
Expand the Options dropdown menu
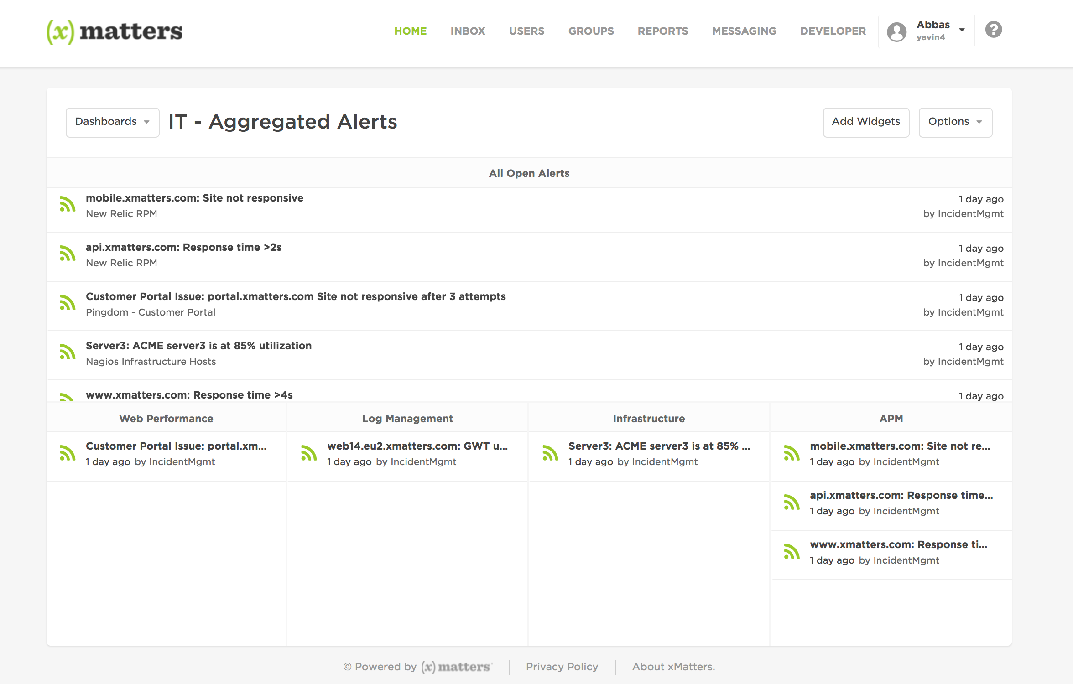coord(955,122)
